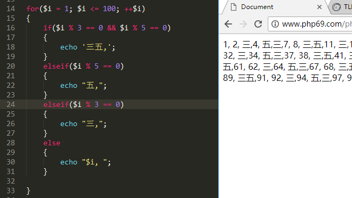Click the site info icon in address bar
This screenshot has width=352, height=198.
pos(275,24)
